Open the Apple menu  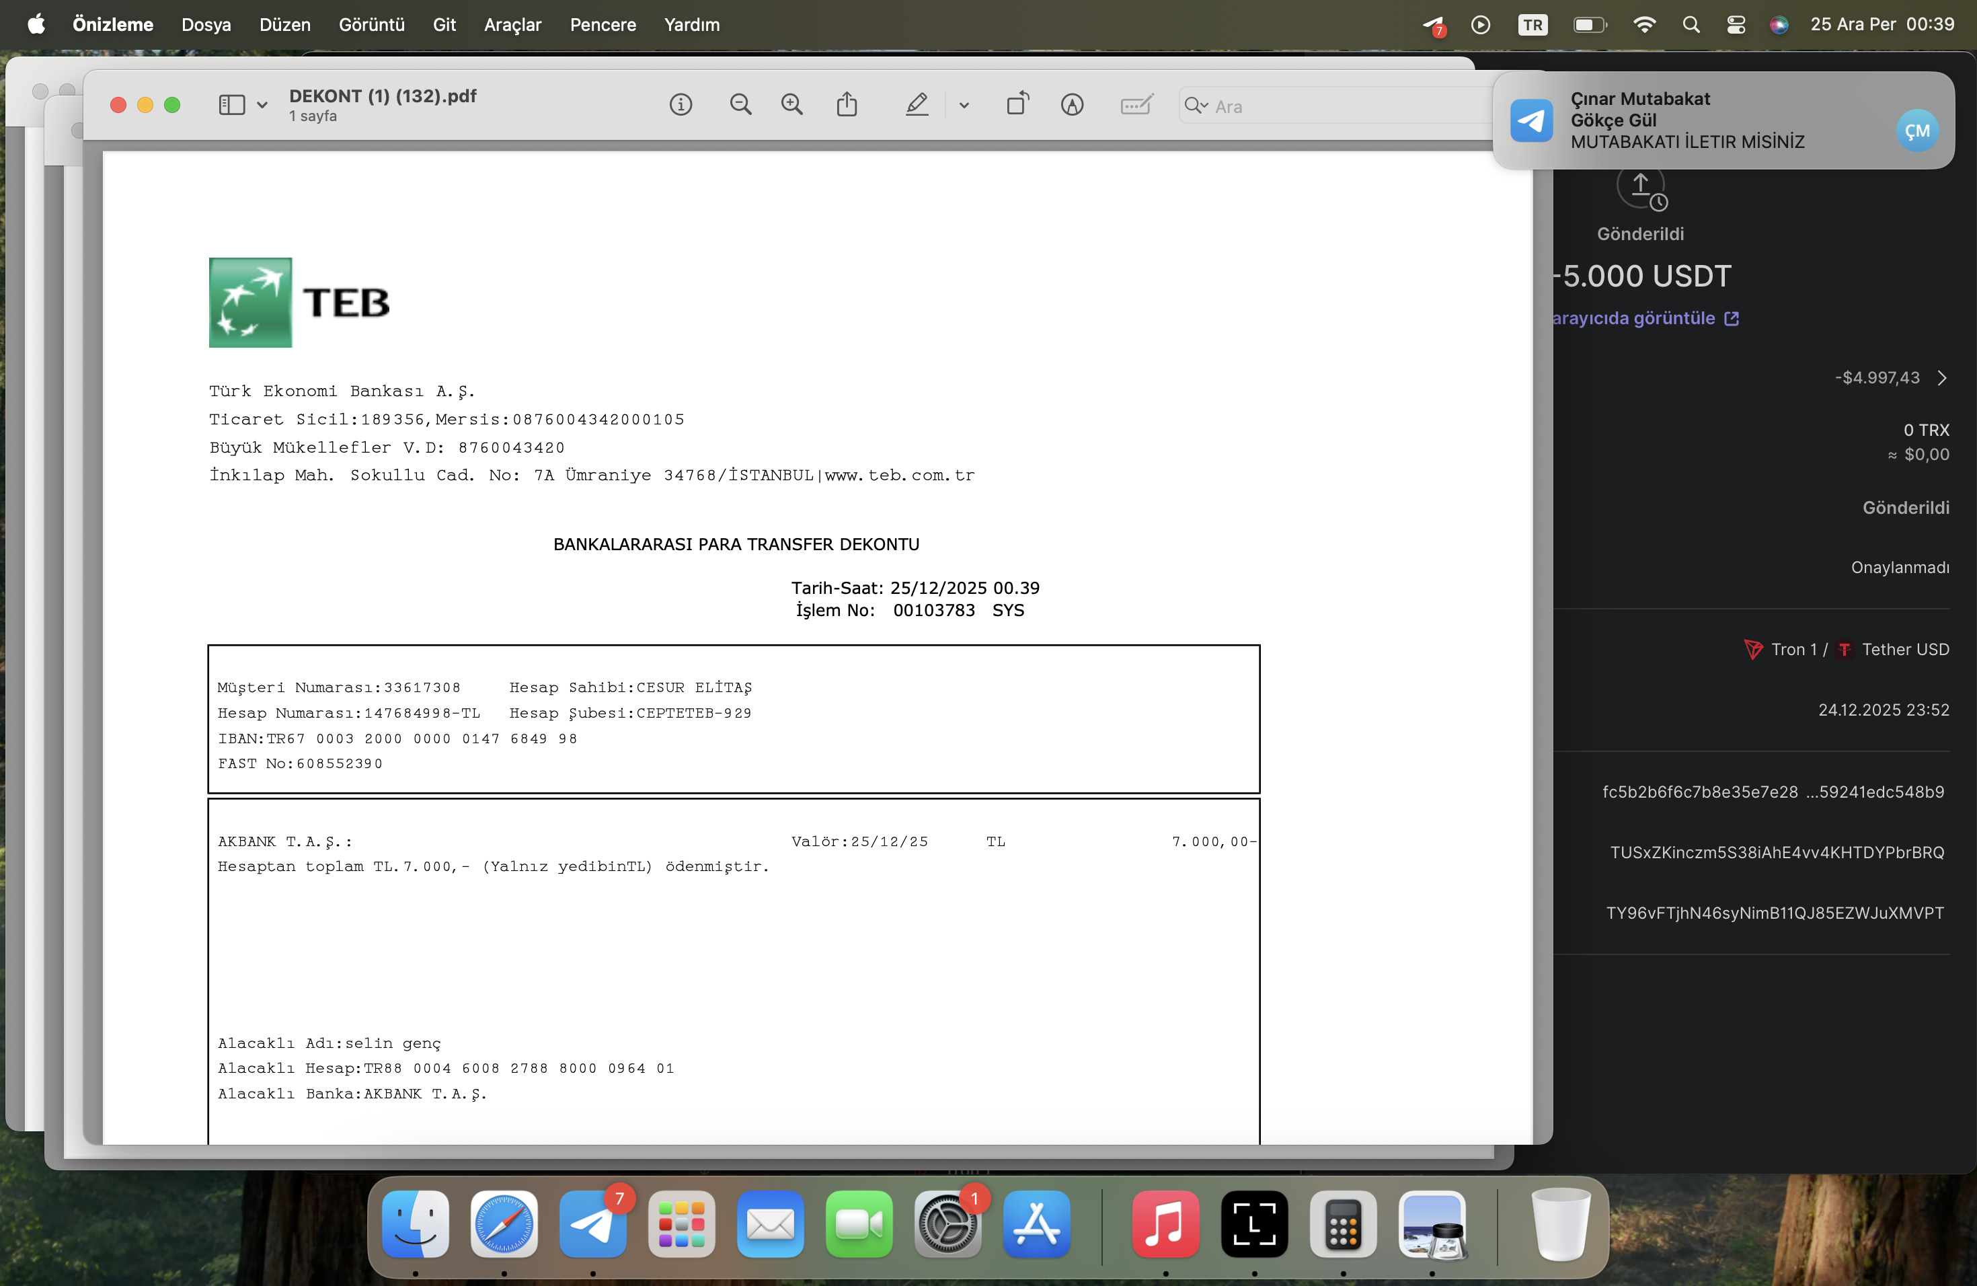click(x=36, y=24)
